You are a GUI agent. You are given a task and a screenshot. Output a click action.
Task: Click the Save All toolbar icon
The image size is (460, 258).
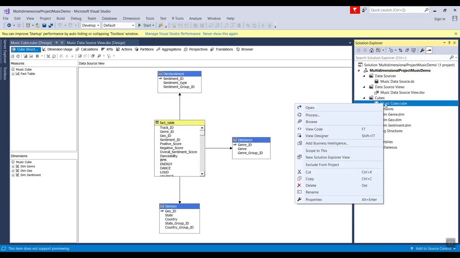pyautogui.click(x=51, y=25)
